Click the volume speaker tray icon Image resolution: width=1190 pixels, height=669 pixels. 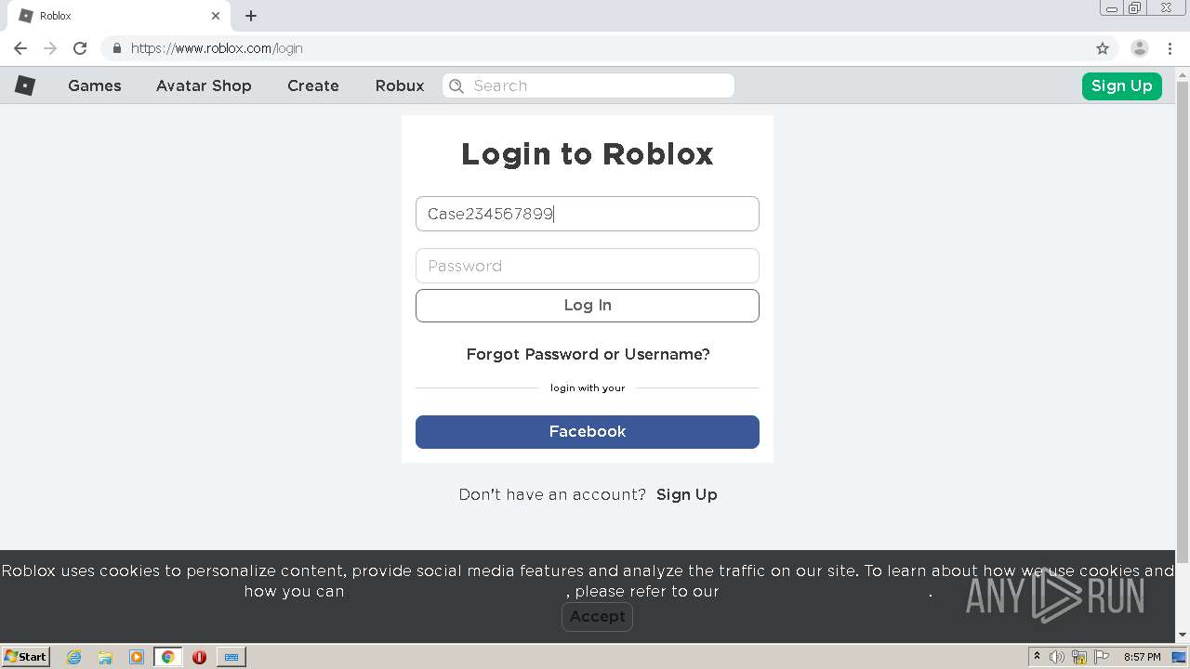[x=1057, y=657]
